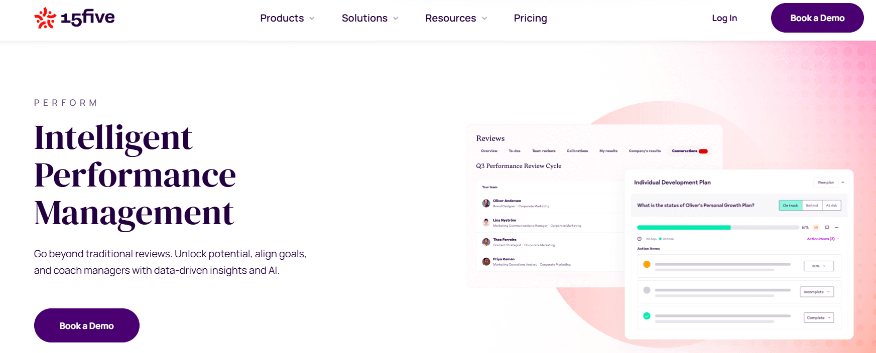Viewport: 876px width, 353px height.
Task: Click Priya Raman's profile avatar
Action: point(486,262)
